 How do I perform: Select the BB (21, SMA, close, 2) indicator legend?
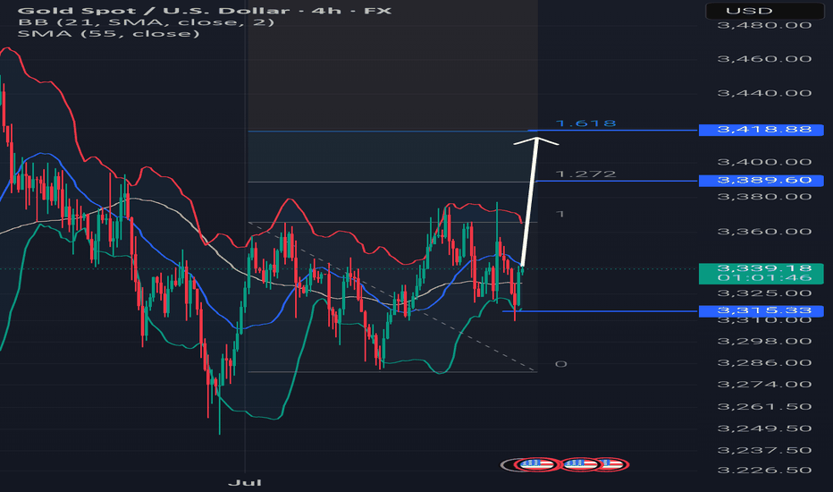(x=146, y=22)
